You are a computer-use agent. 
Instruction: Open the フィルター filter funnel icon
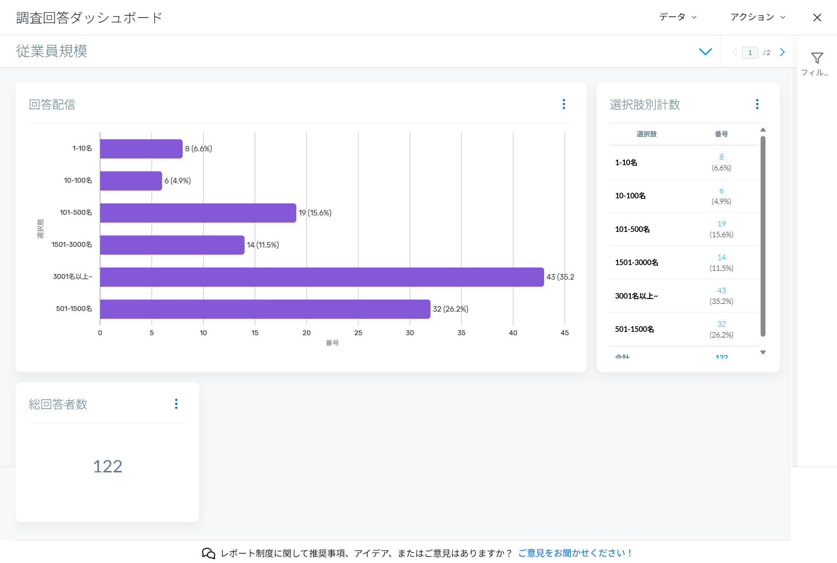tap(817, 58)
